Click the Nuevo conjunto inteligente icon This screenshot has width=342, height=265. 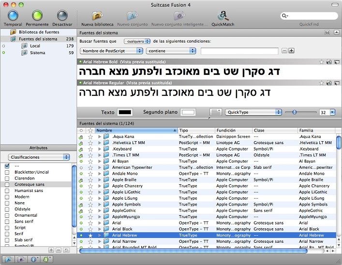[x=179, y=15]
